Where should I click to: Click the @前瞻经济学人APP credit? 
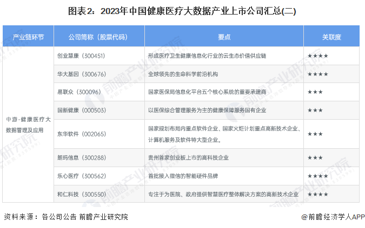point(333,217)
